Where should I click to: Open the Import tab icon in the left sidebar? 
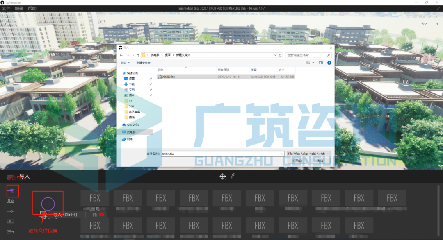[11, 190]
